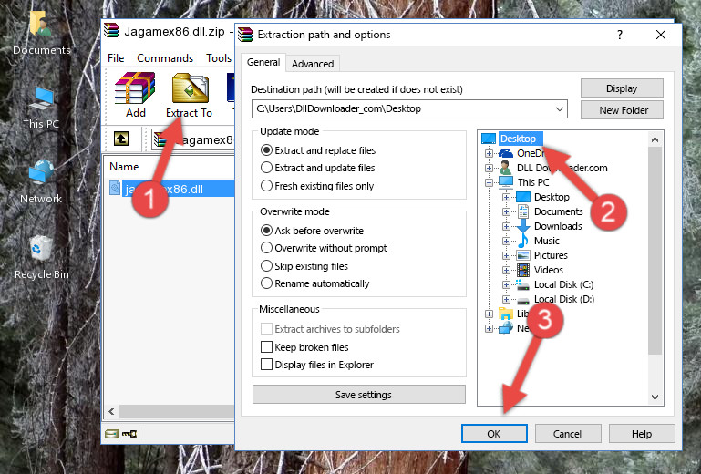Click the OK button
The image size is (701, 474).
[x=494, y=434]
